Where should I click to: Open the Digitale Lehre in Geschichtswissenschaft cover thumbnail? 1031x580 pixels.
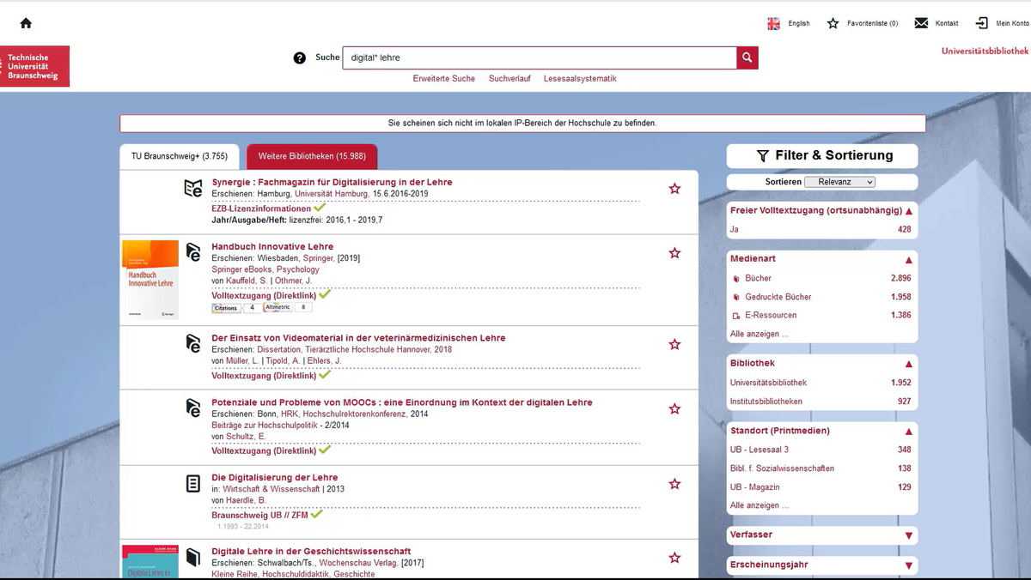tap(150, 561)
